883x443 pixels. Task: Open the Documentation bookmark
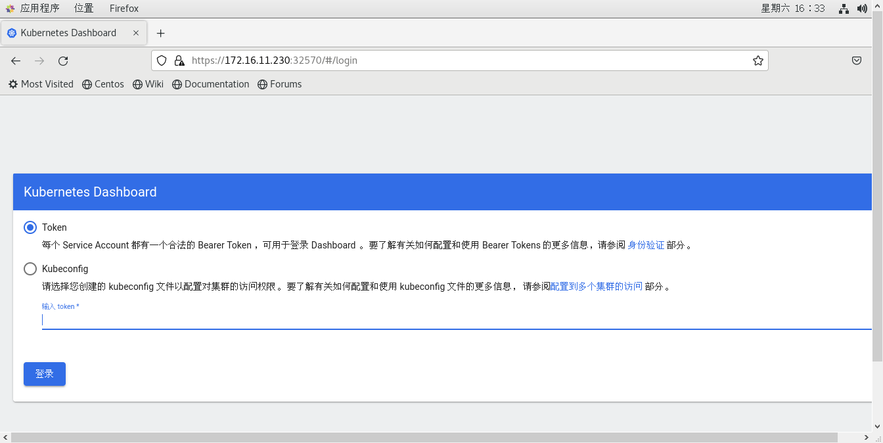[211, 84]
